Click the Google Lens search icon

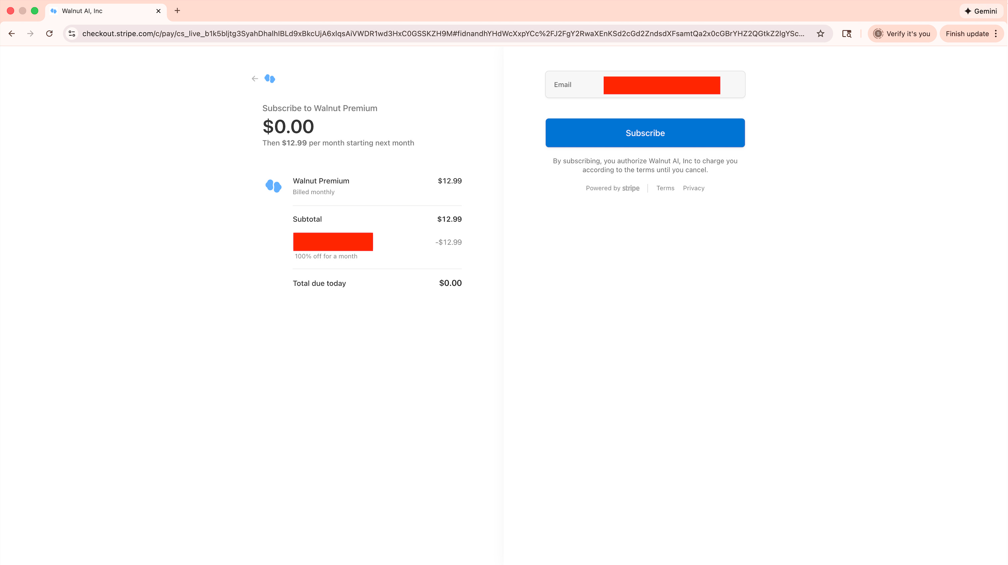846,34
